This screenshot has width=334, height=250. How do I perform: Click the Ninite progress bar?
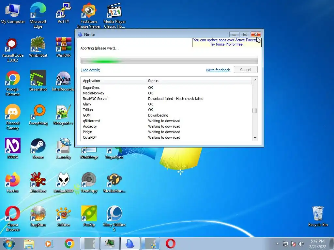(169, 60)
